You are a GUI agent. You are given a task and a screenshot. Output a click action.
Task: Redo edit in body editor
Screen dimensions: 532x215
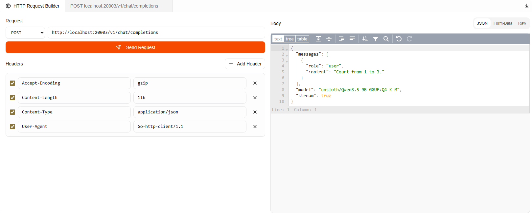(409, 39)
